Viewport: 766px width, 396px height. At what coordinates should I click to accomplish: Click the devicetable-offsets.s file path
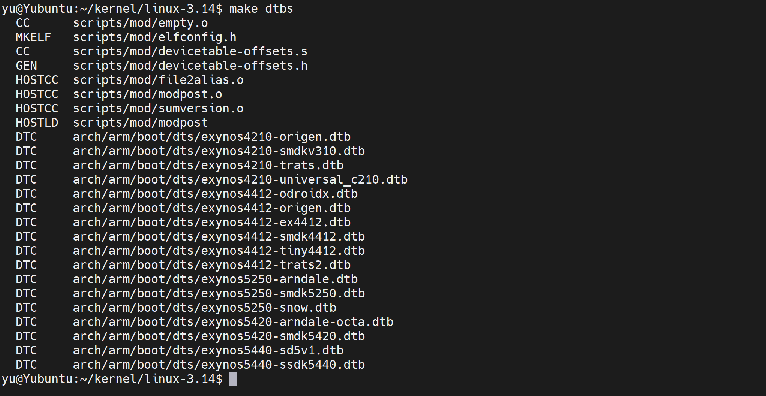pyautogui.click(x=190, y=52)
